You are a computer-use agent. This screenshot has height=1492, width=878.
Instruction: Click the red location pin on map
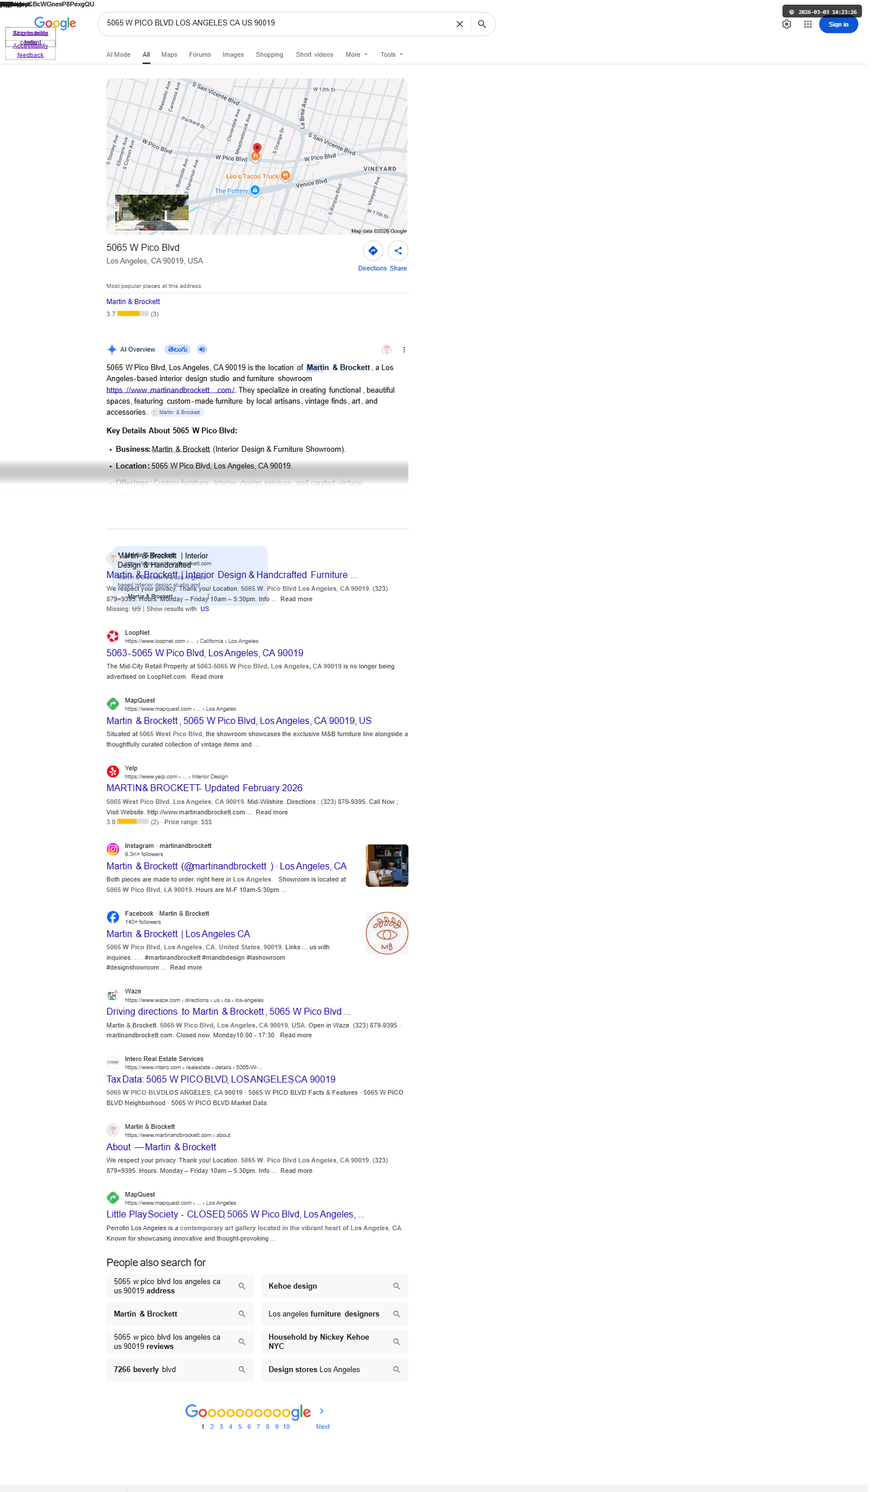260,149
